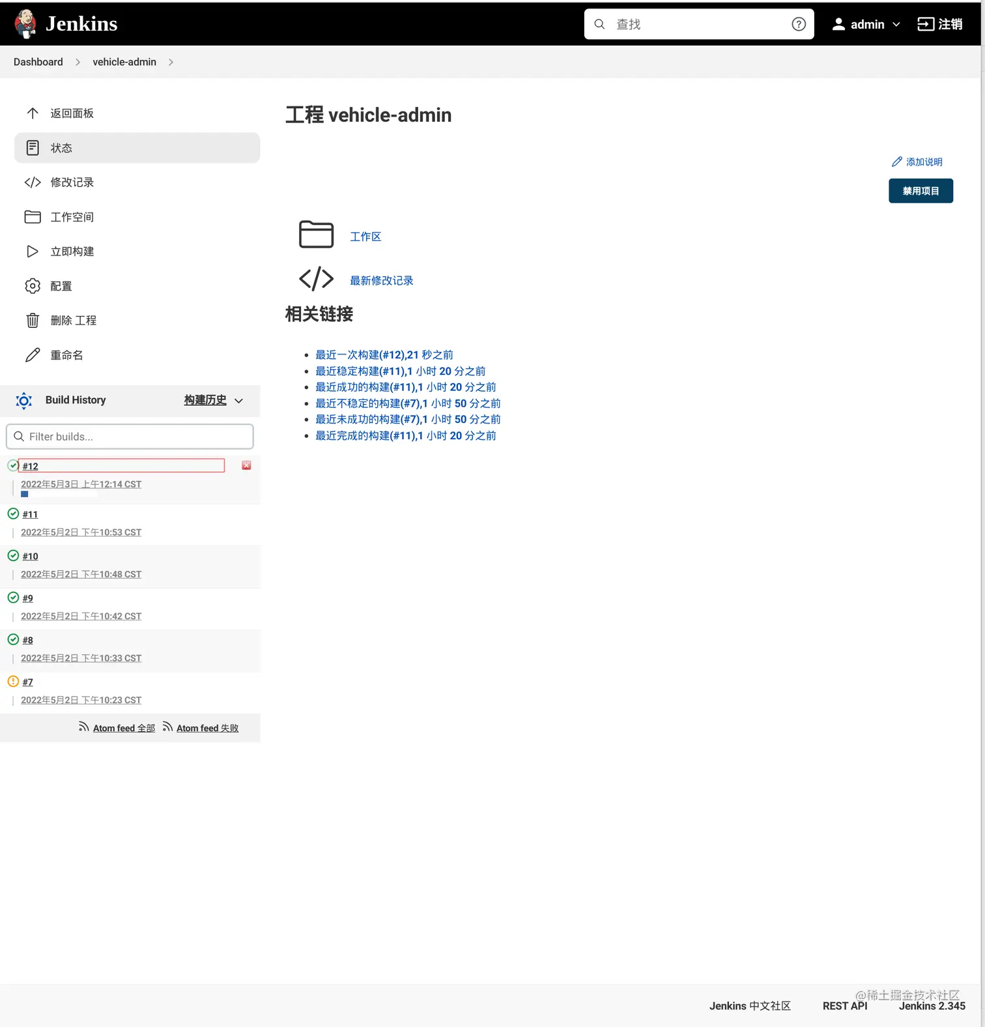Click the RSS icon for Atom feed 失败

tap(167, 727)
